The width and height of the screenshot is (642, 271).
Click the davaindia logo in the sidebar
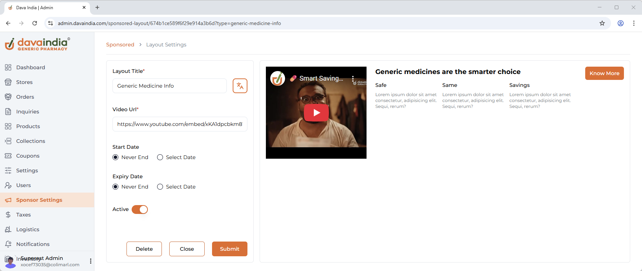point(37,44)
